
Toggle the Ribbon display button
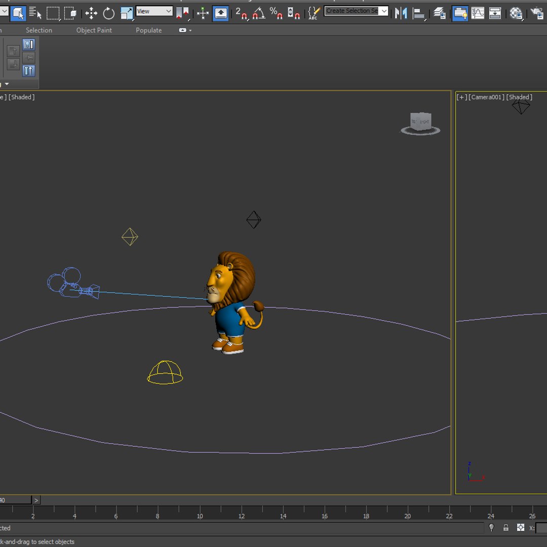click(x=460, y=13)
